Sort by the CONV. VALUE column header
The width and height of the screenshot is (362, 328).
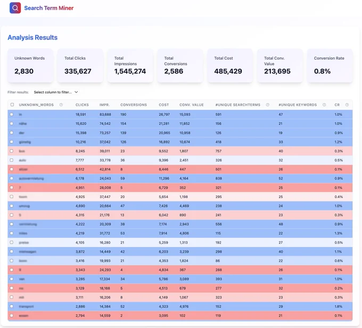(192, 105)
